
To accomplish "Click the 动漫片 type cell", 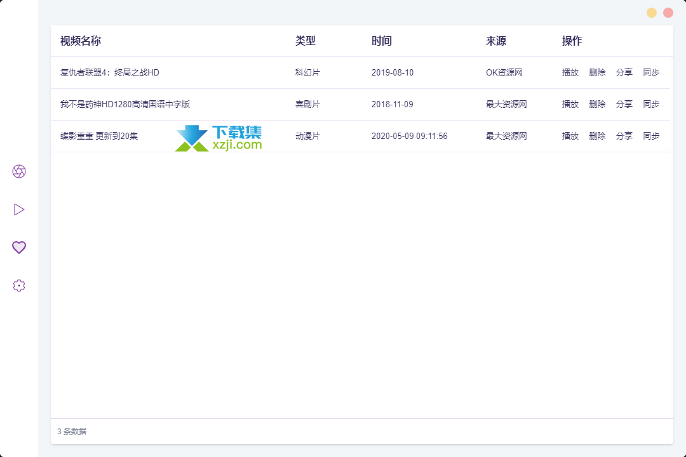I will tap(307, 136).
